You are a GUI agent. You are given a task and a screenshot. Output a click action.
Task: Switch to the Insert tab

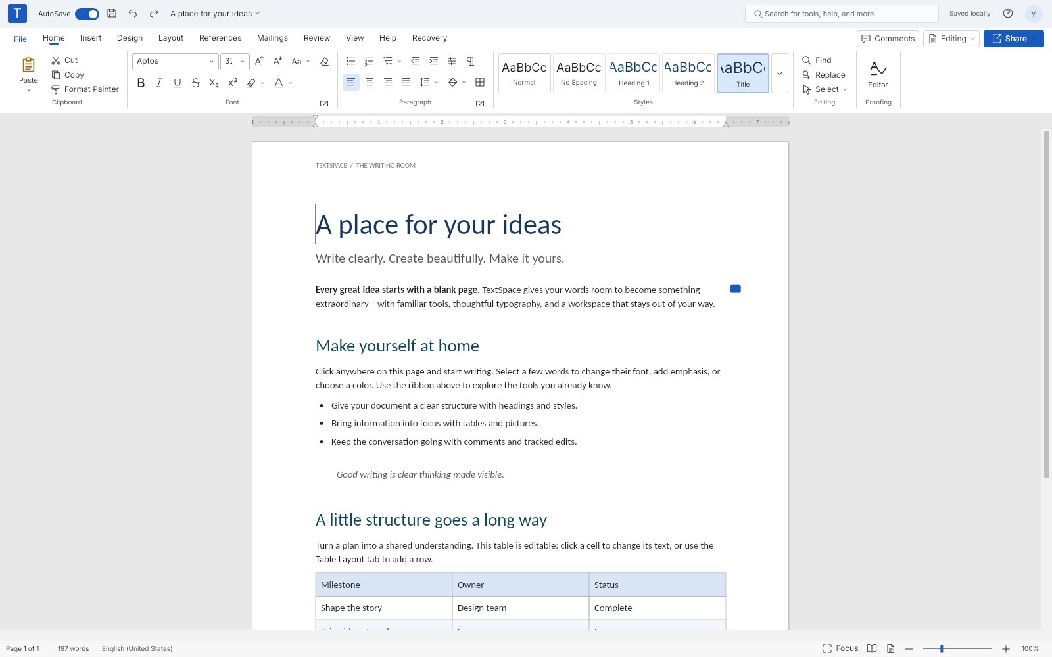91,38
